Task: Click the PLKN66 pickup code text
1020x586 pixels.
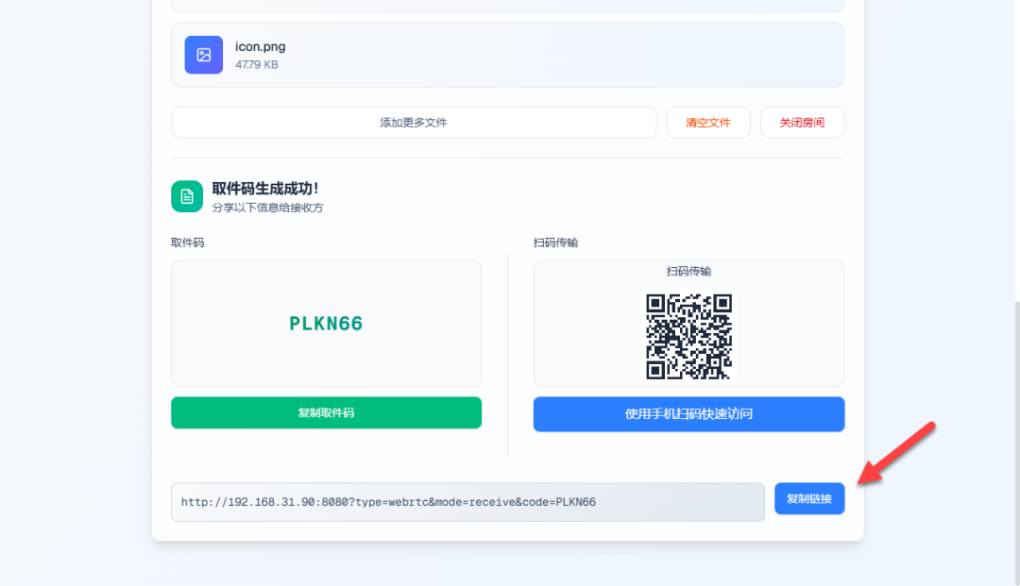Action: pos(326,324)
